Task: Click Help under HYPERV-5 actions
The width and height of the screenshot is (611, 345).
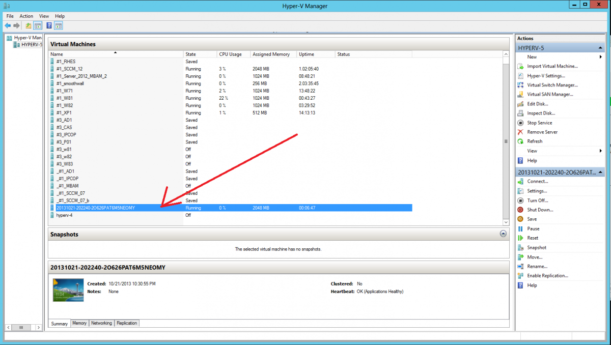Action: pos(532,160)
